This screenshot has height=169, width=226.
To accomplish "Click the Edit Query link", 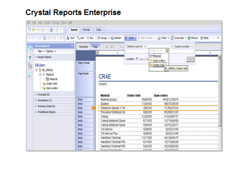I will tap(40, 65).
